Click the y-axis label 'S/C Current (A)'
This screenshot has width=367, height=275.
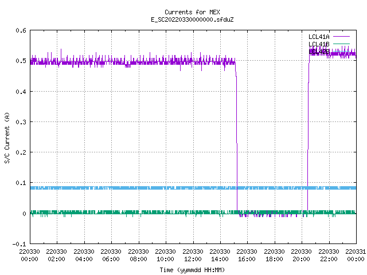point(7,138)
